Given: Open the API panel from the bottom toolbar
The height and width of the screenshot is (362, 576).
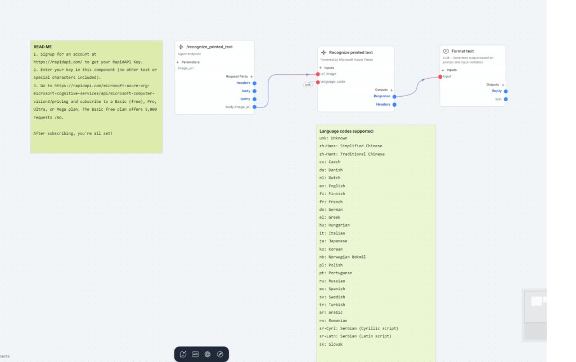Looking at the screenshot, I should (x=195, y=354).
